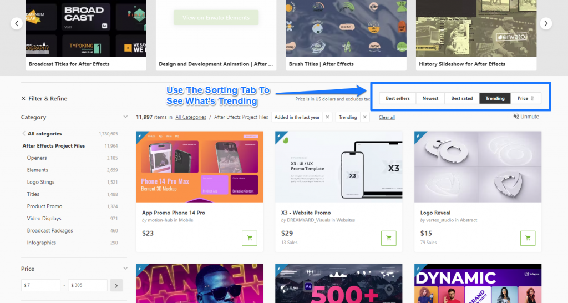Viewport: 568px width, 303px height.
Task: Open DREAMYARD_Visuals author page
Action: tap(308, 220)
